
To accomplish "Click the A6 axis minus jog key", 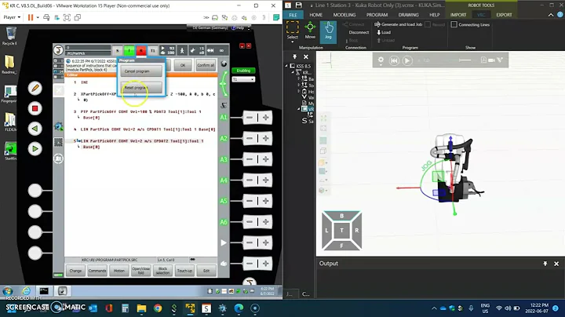I will point(250,222).
